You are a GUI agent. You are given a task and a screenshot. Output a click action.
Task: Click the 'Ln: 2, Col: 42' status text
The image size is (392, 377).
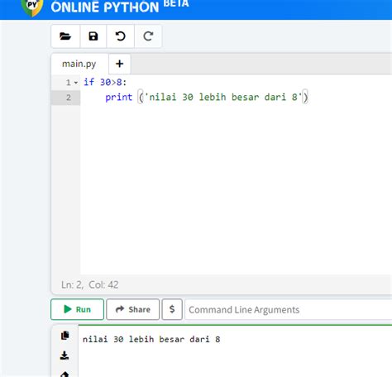point(90,284)
